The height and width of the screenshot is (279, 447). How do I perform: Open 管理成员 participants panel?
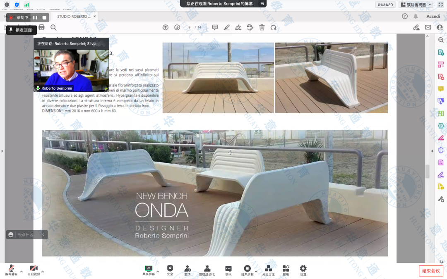click(207, 270)
